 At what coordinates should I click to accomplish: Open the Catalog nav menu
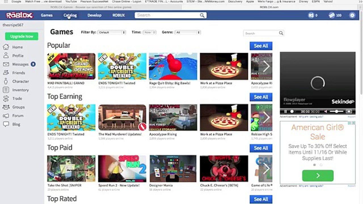coord(70,15)
